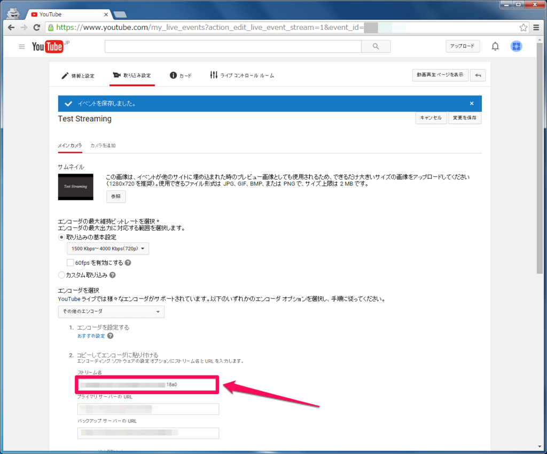Switch to カード tab
The height and width of the screenshot is (454, 547).
coord(181,75)
